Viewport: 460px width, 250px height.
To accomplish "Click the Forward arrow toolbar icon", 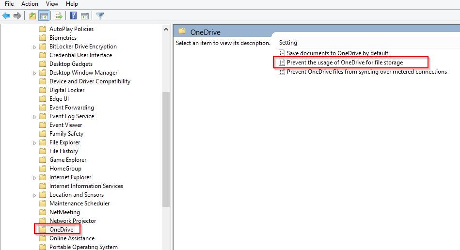I will tap(17, 16).
